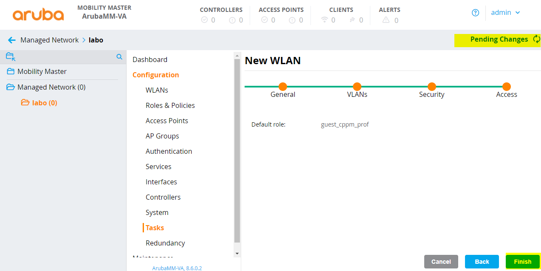The image size is (541, 271).
Task: Click the Managed Network folder icon
Action: 11,87
